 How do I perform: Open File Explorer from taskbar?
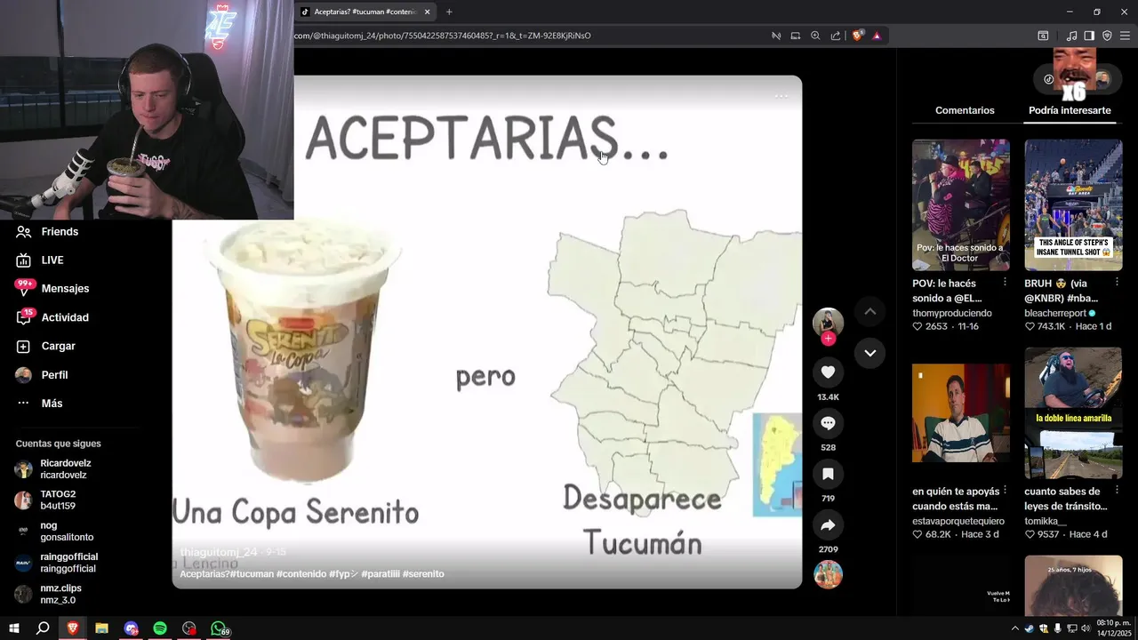[101, 628]
